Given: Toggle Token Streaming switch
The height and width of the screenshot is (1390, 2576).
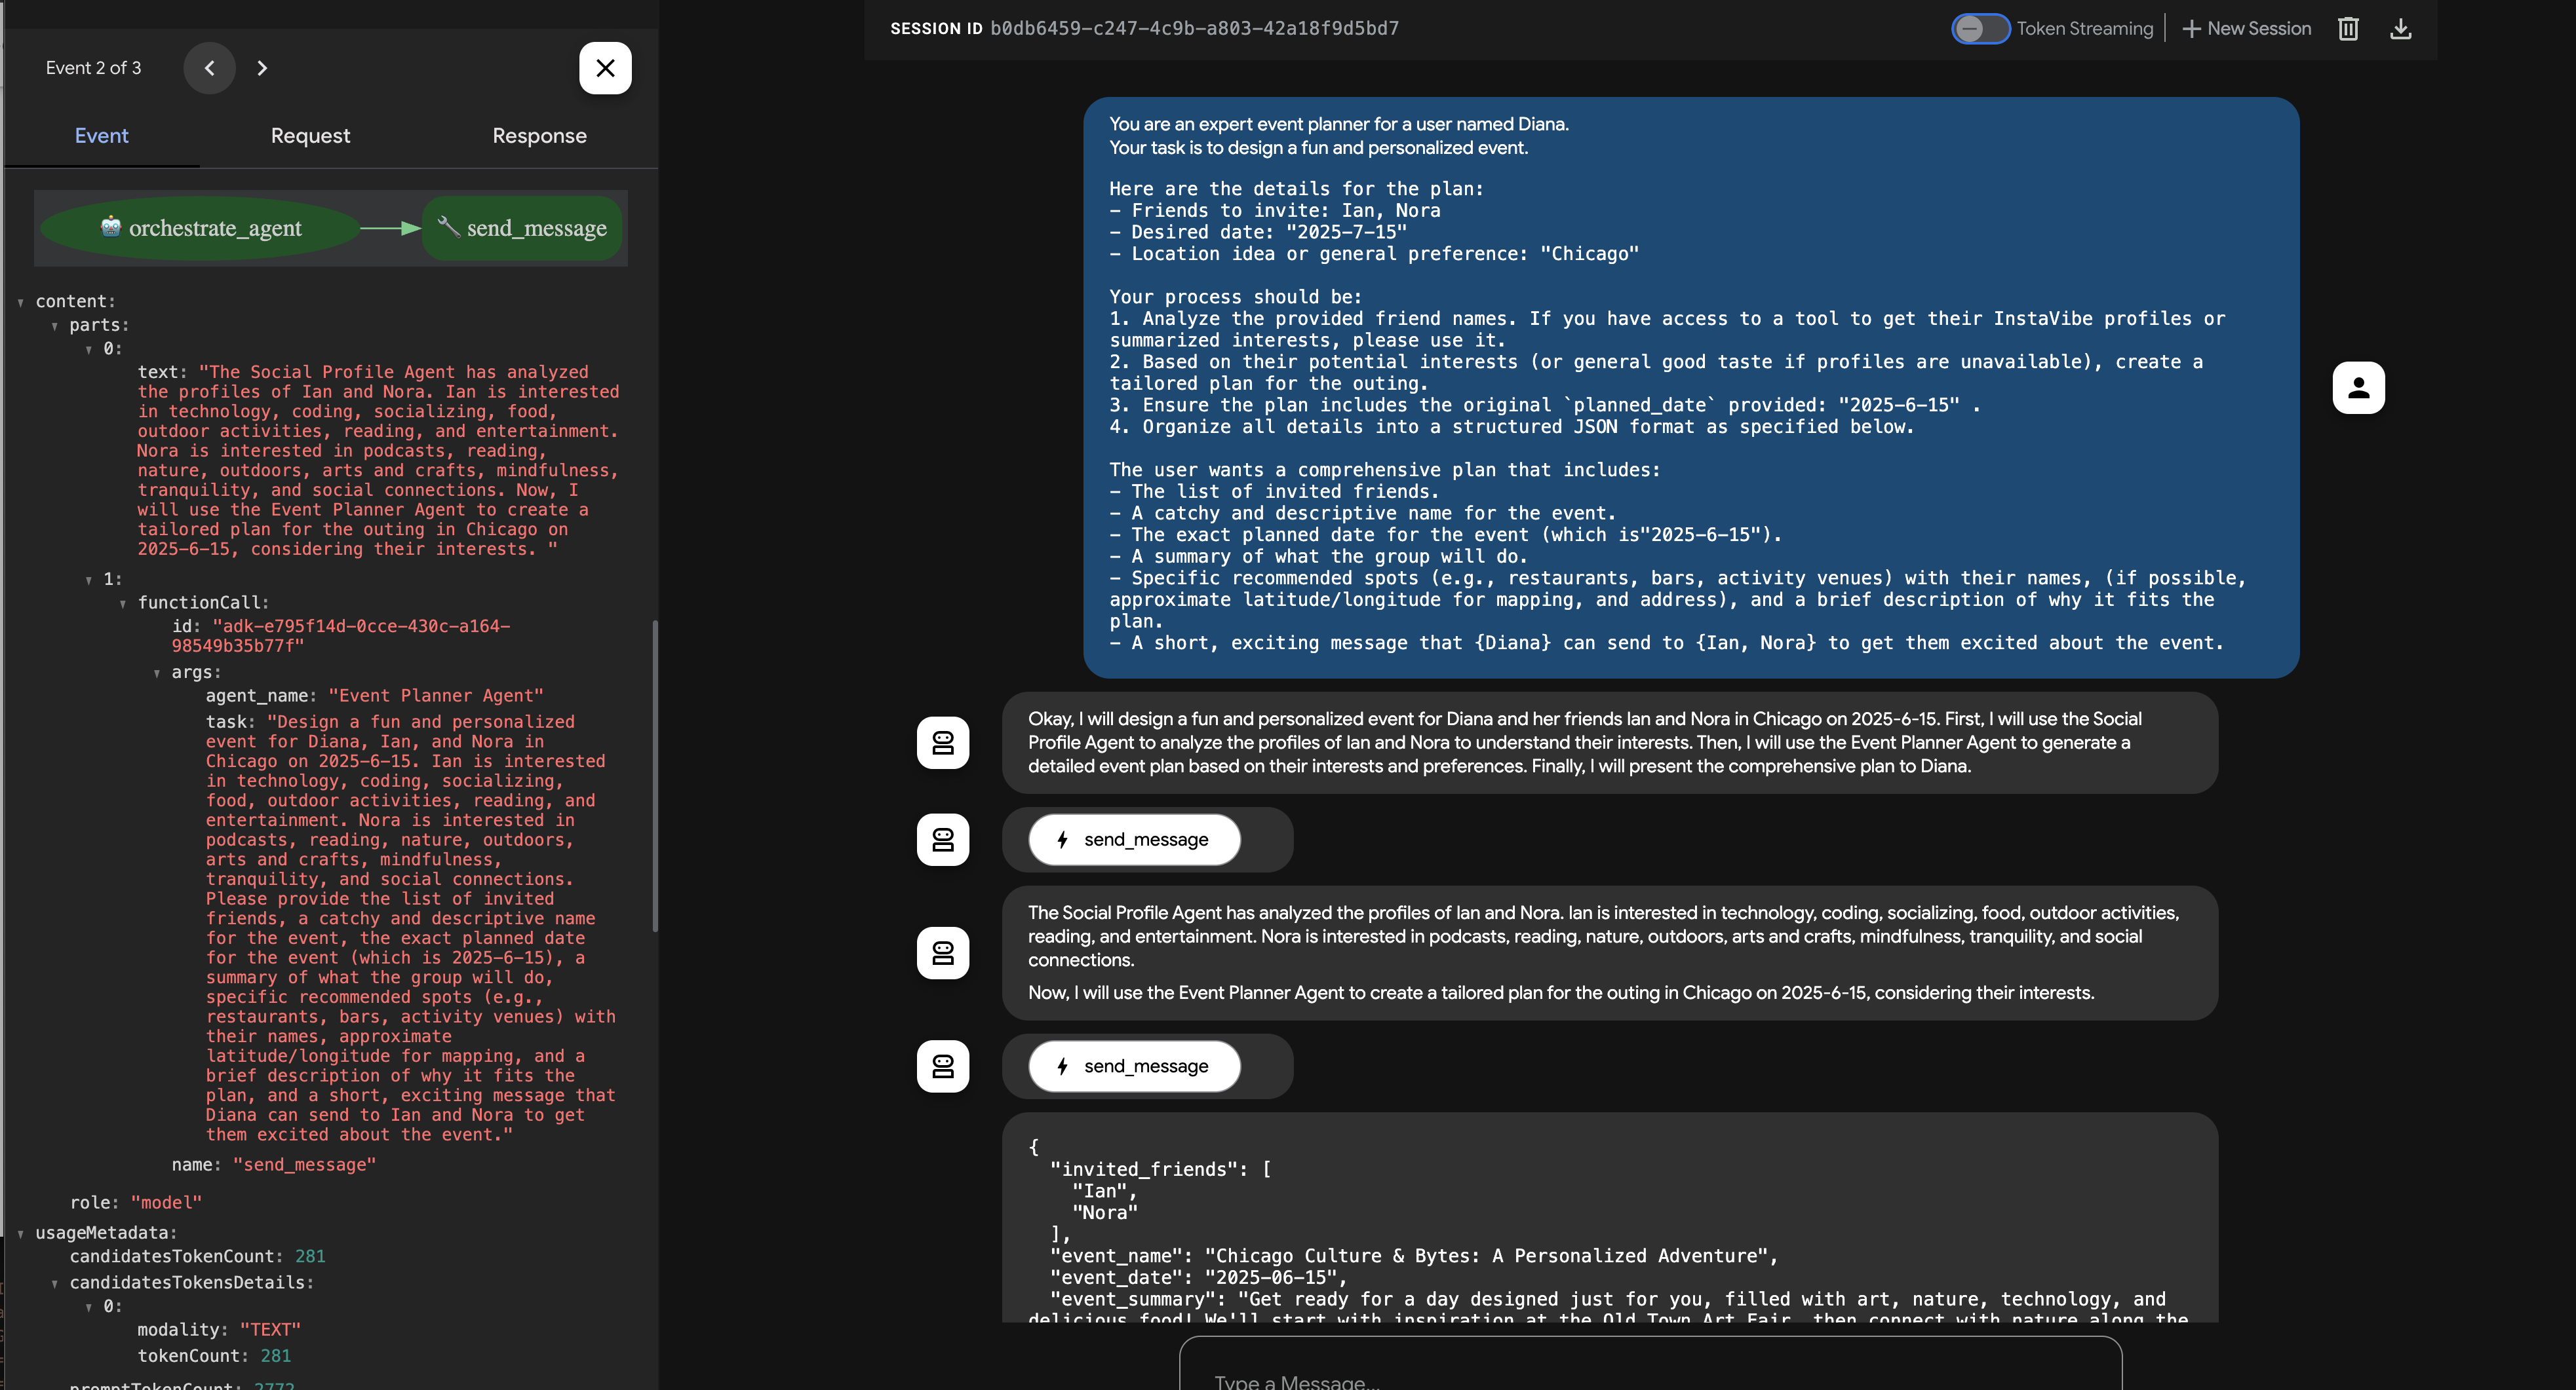Looking at the screenshot, I should tap(1979, 29).
